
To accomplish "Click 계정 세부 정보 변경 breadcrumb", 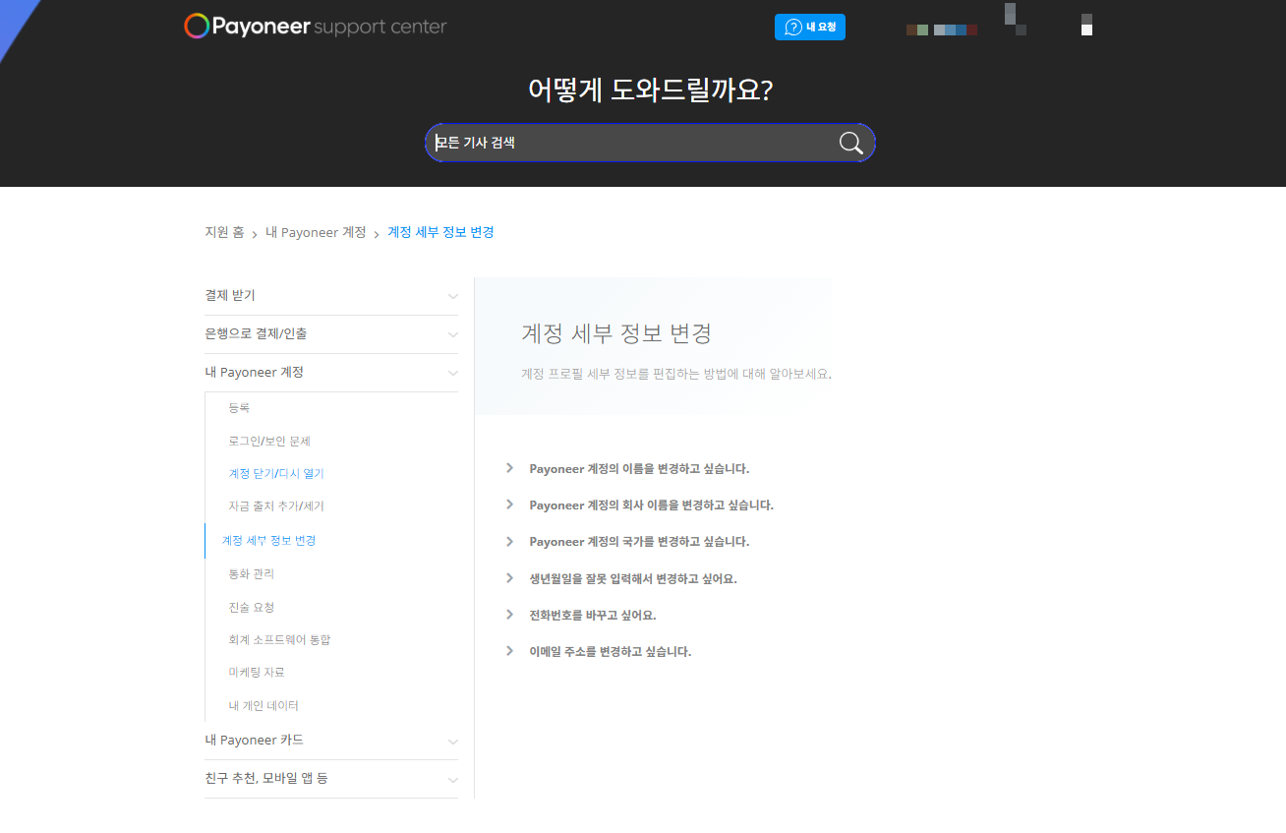I will click(x=440, y=232).
